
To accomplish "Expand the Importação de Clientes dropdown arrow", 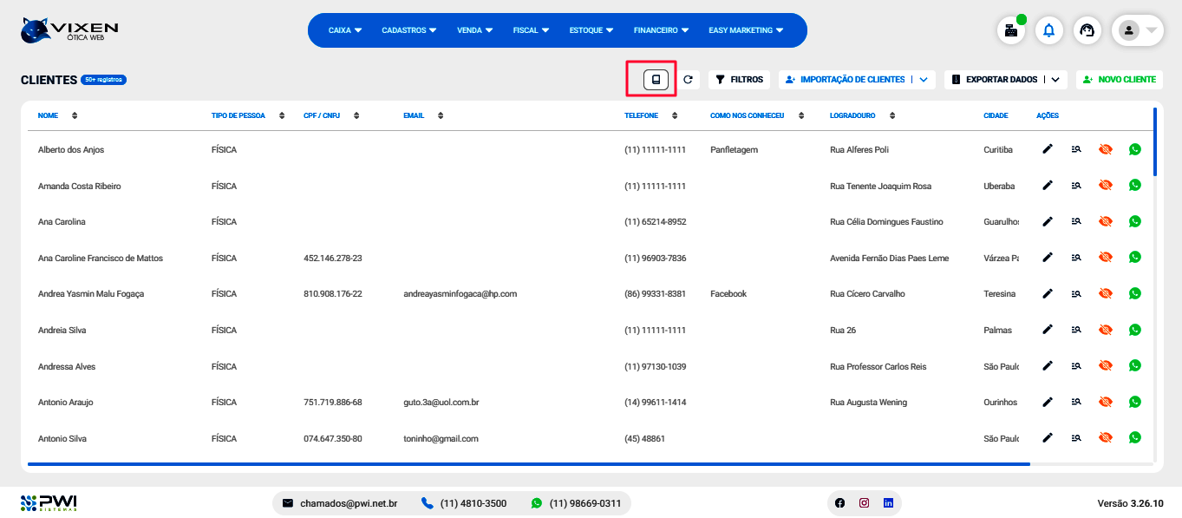I will coord(924,80).
